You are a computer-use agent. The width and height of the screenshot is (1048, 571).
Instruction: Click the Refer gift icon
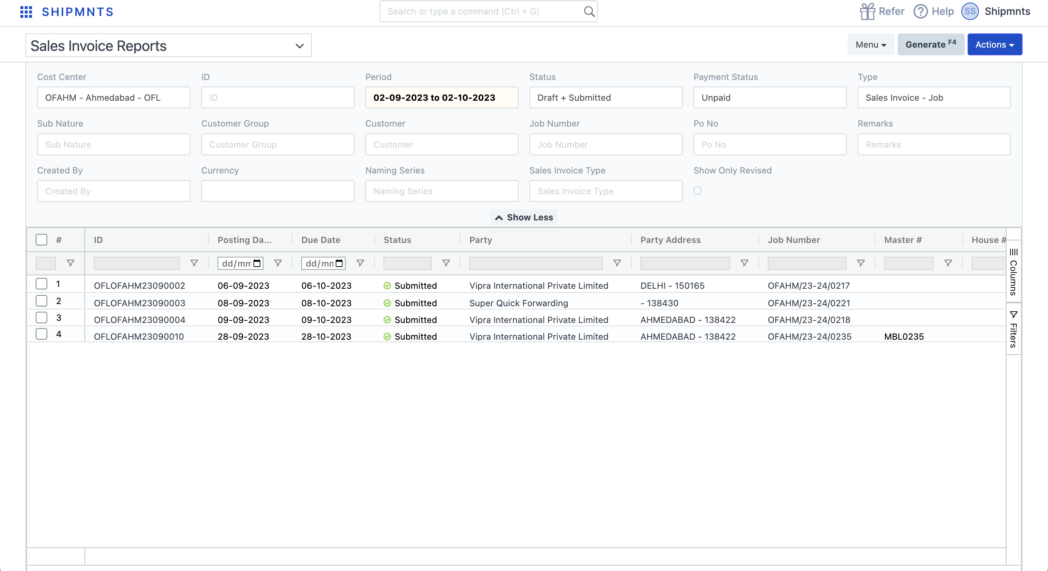click(867, 11)
